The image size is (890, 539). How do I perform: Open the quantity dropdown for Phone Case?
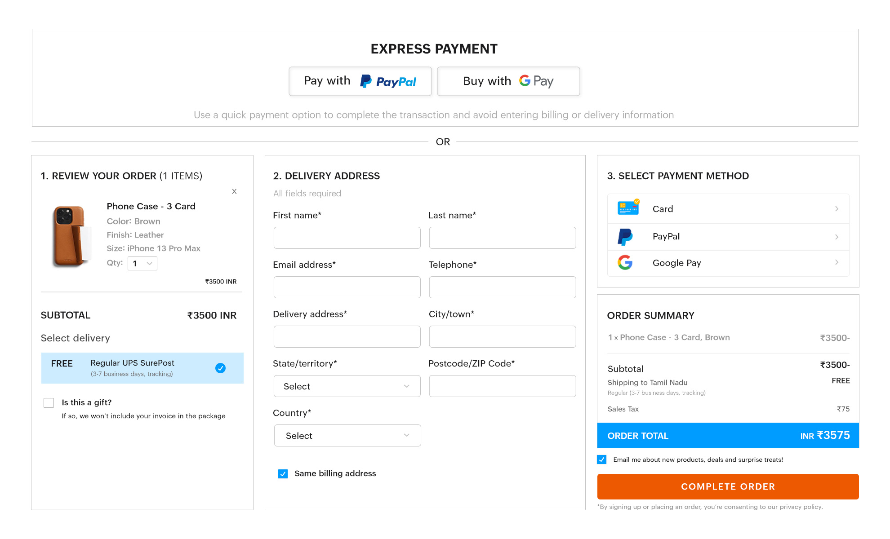tap(142, 263)
